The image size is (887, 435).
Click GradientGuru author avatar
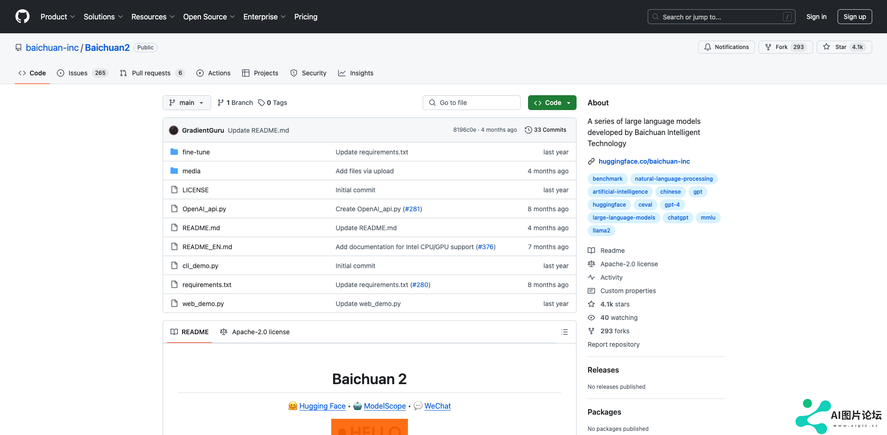174,130
